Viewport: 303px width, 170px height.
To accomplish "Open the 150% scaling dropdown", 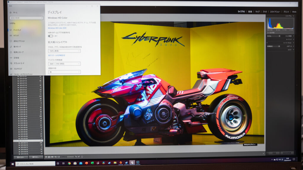I will (x=64, y=51).
